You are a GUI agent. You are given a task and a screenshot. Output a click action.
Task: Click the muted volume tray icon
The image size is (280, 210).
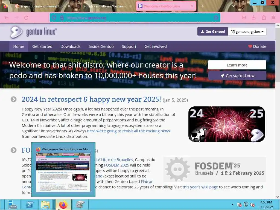pyautogui.click(x=252, y=205)
